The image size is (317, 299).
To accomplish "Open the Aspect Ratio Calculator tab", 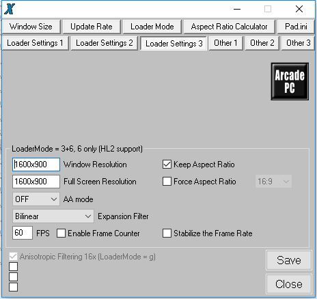I will [x=230, y=27].
